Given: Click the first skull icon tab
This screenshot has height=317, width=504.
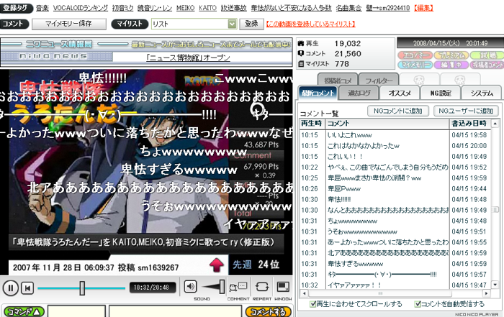Looking at the screenshot, I should click(x=420, y=80).
